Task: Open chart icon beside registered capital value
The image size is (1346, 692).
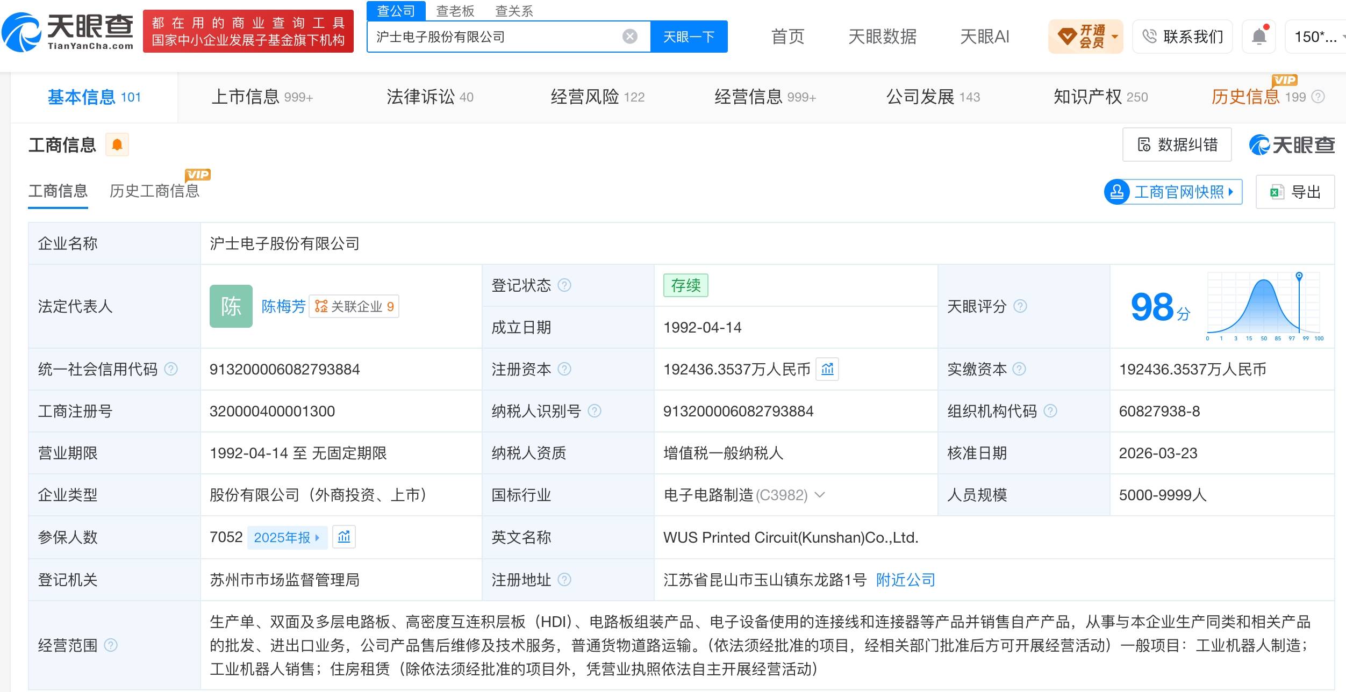Action: coord(827,369)
